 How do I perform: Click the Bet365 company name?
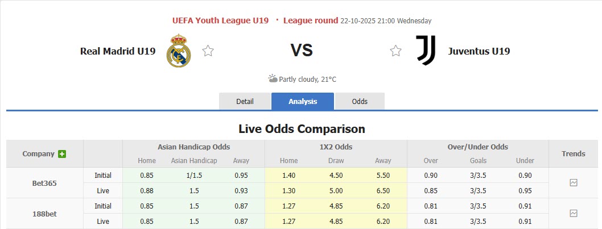point(44,183)
